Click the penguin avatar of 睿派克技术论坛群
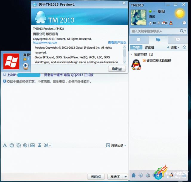191x182 pixels. click(x=136, y=65)
